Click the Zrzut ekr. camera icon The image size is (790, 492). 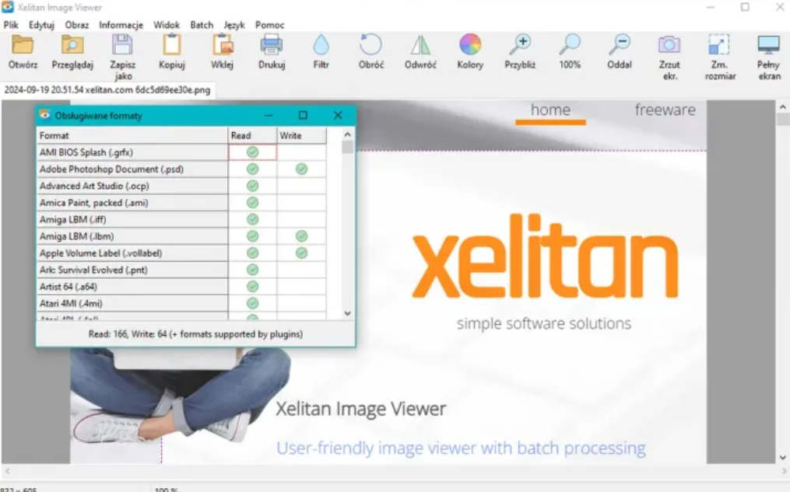[x=669, y=45]
